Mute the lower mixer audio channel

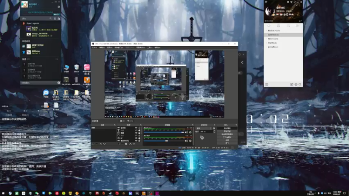coord(186,141)
